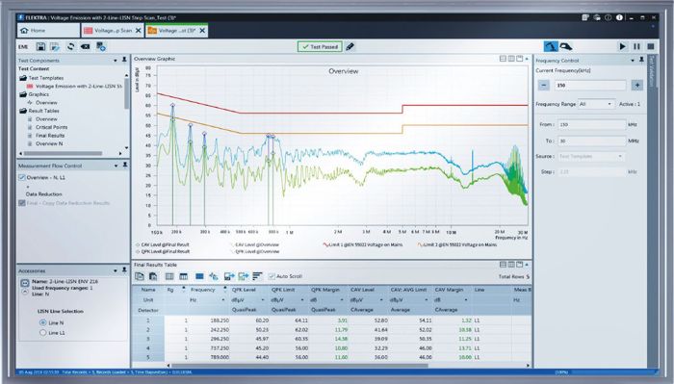Pin the Measurement Flow Control panel
Image resolution: width=674 pixels, height=384 pixels.
pos(124,165)
